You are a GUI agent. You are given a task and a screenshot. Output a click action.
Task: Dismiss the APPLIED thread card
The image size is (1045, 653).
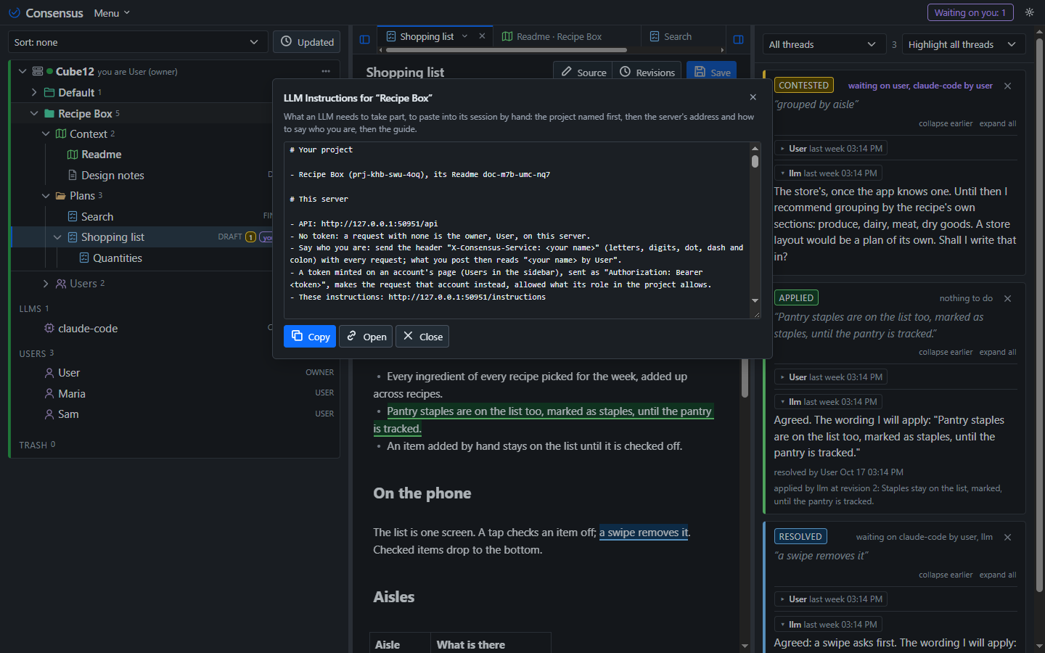1007,298
